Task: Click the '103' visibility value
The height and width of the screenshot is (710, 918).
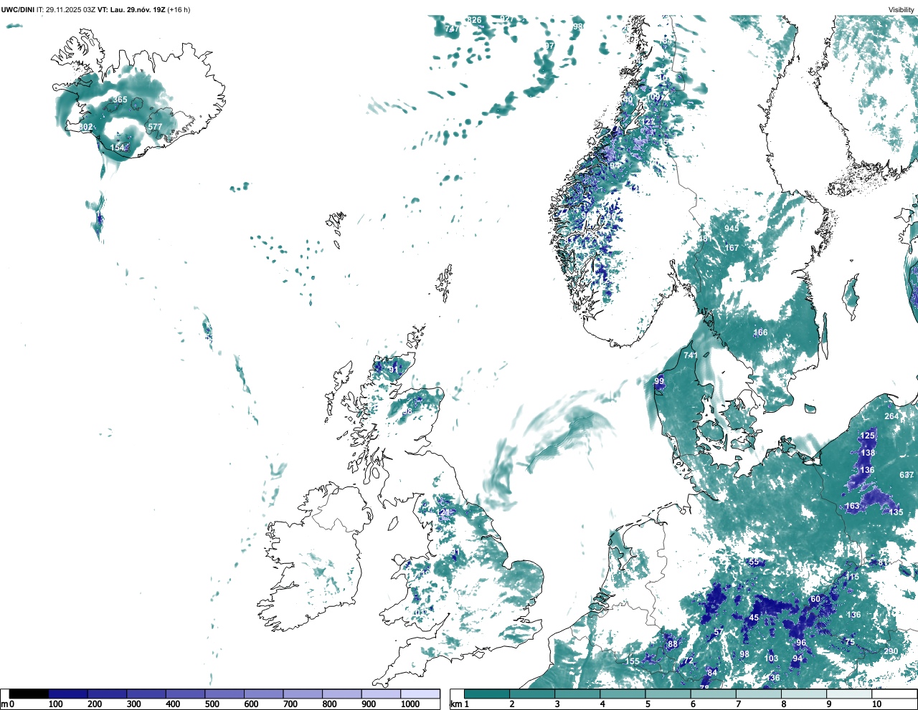Action: tap(771, 658)
